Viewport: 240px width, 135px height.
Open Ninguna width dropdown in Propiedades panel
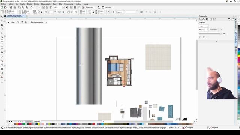208,30
